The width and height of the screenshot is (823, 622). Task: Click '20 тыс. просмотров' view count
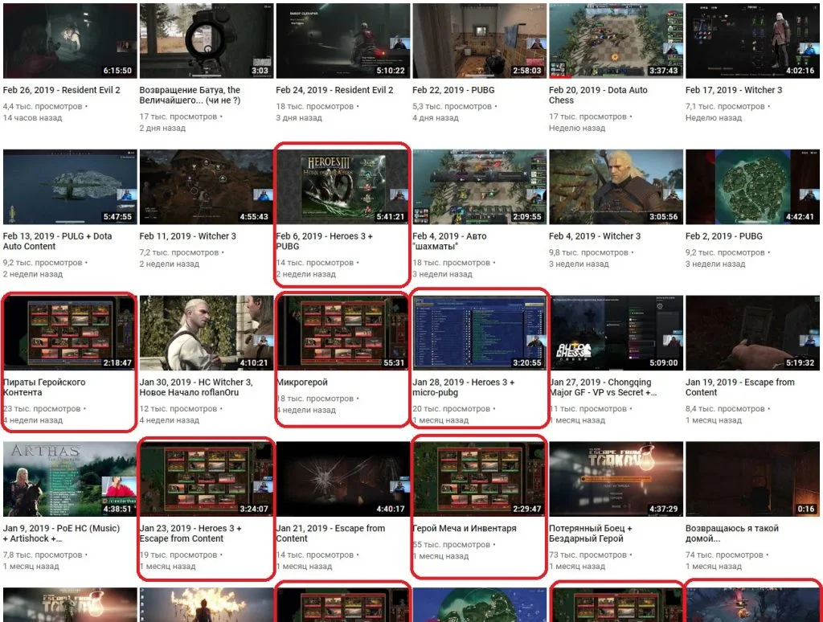452,409
